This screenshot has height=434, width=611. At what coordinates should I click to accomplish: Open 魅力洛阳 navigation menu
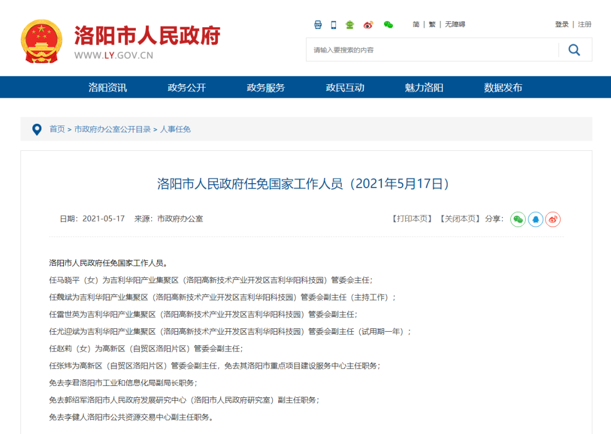tap(424, 88)
